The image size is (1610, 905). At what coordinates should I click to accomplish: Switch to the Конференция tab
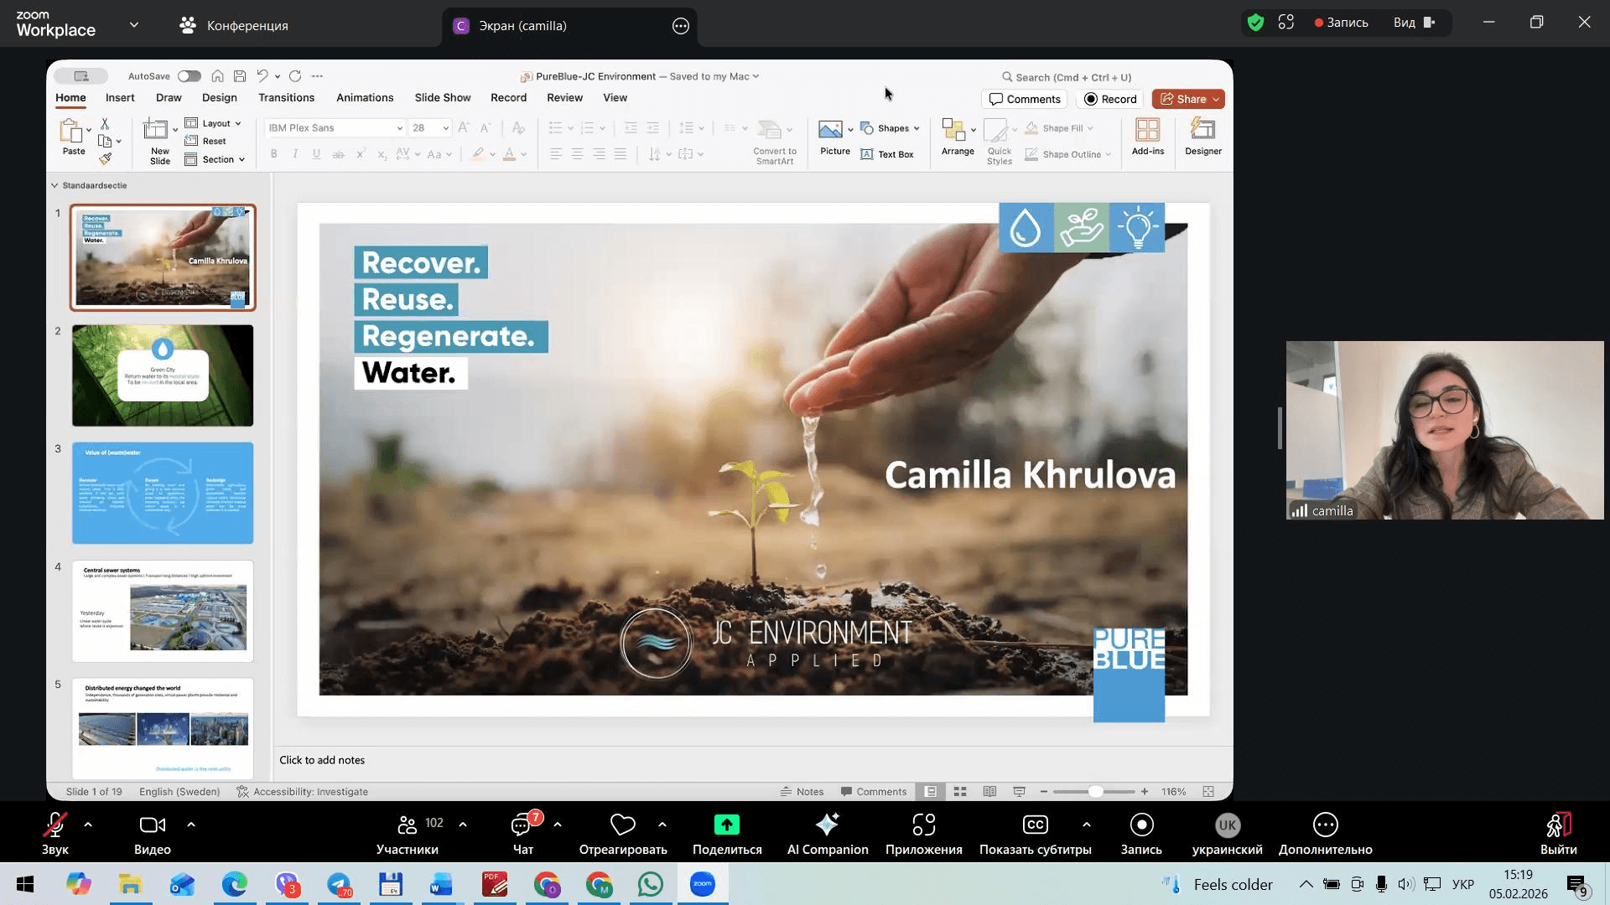[x=234, y=26]
